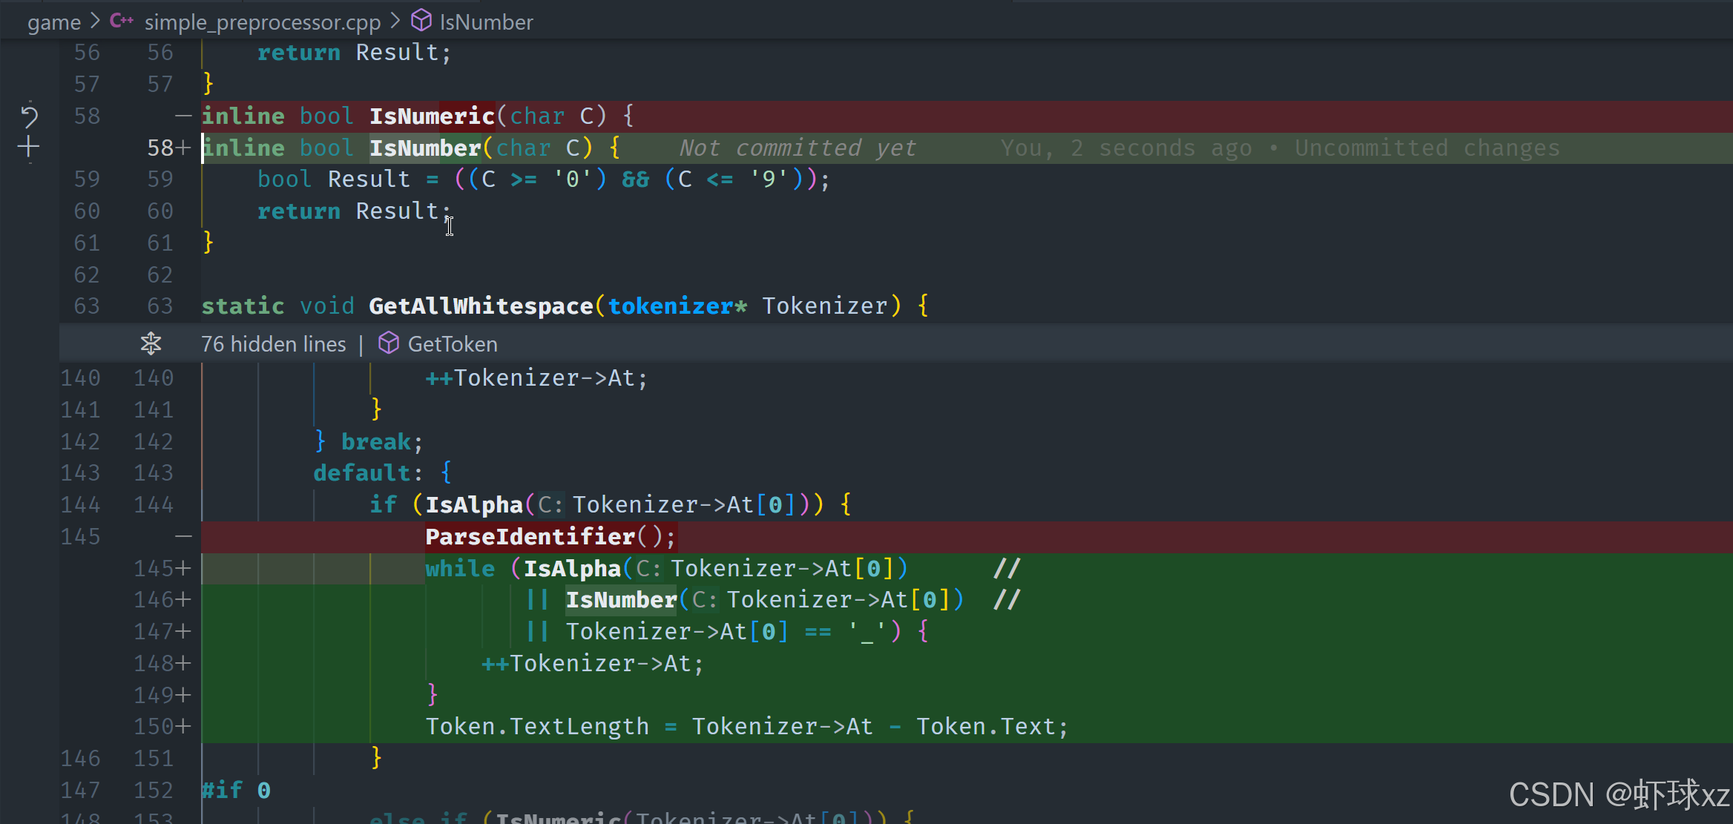1733x824 pixels.
Task: Click the IsNumber function name on line 58
Action: 425,148
